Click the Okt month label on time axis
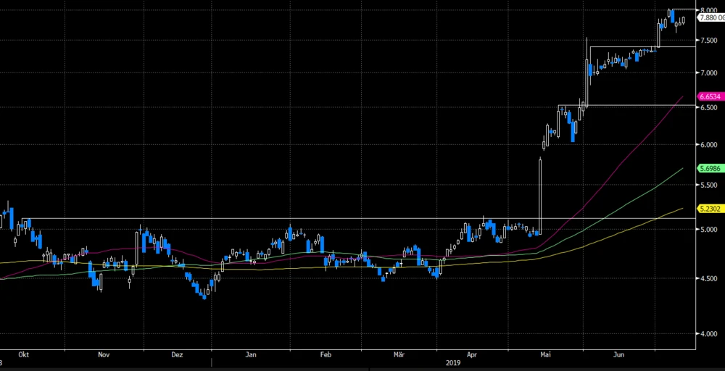The width and height of the screenshot is (725, 371). 23,355
